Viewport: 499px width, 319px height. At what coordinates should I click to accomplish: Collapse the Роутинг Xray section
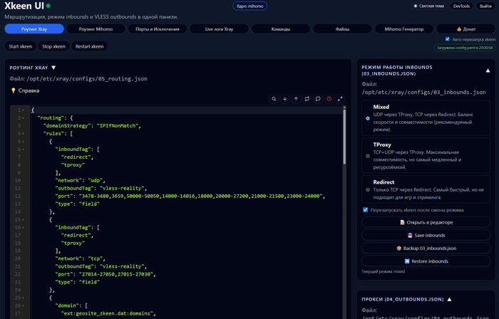(x=53, y=68)
